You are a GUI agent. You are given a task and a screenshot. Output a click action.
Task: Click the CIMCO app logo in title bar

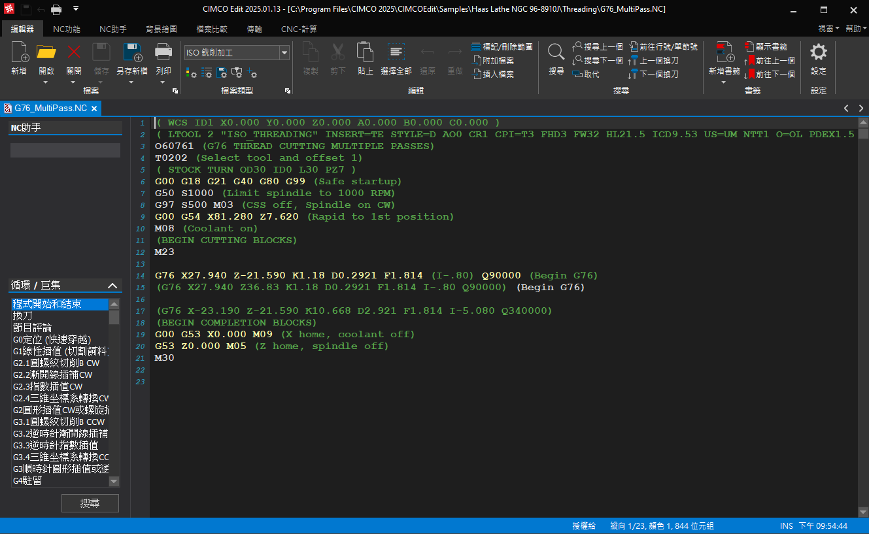(x=9, y=9)
